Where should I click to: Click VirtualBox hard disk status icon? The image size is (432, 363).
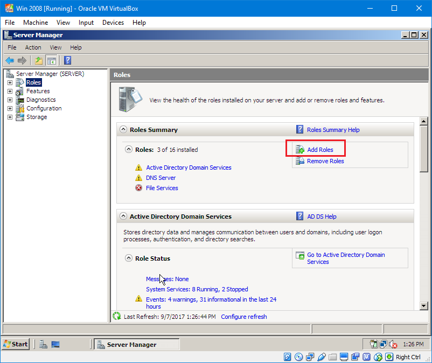(x=287, y=357)
